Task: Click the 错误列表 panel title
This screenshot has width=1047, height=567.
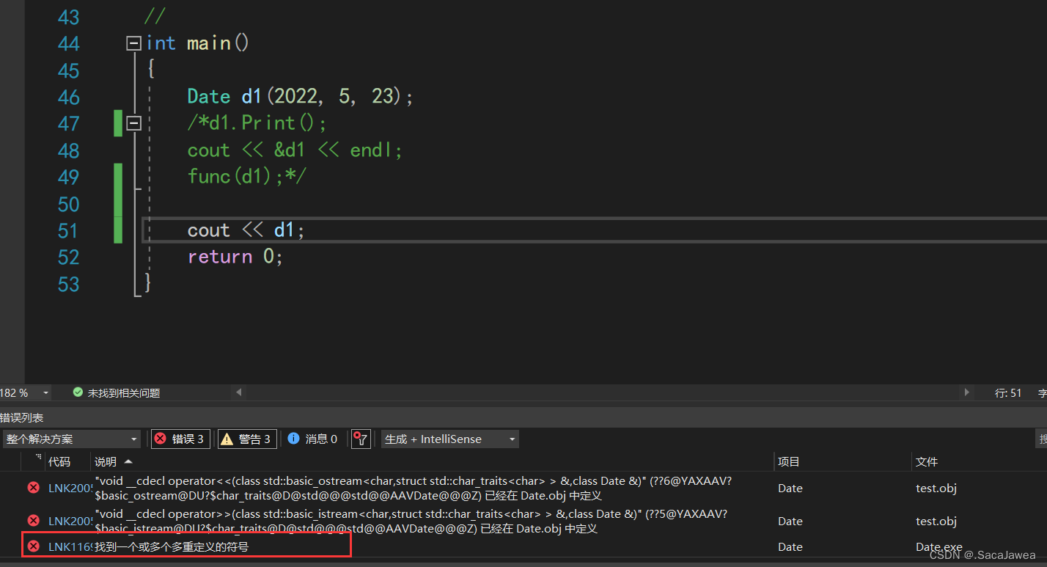Action: 22,418
